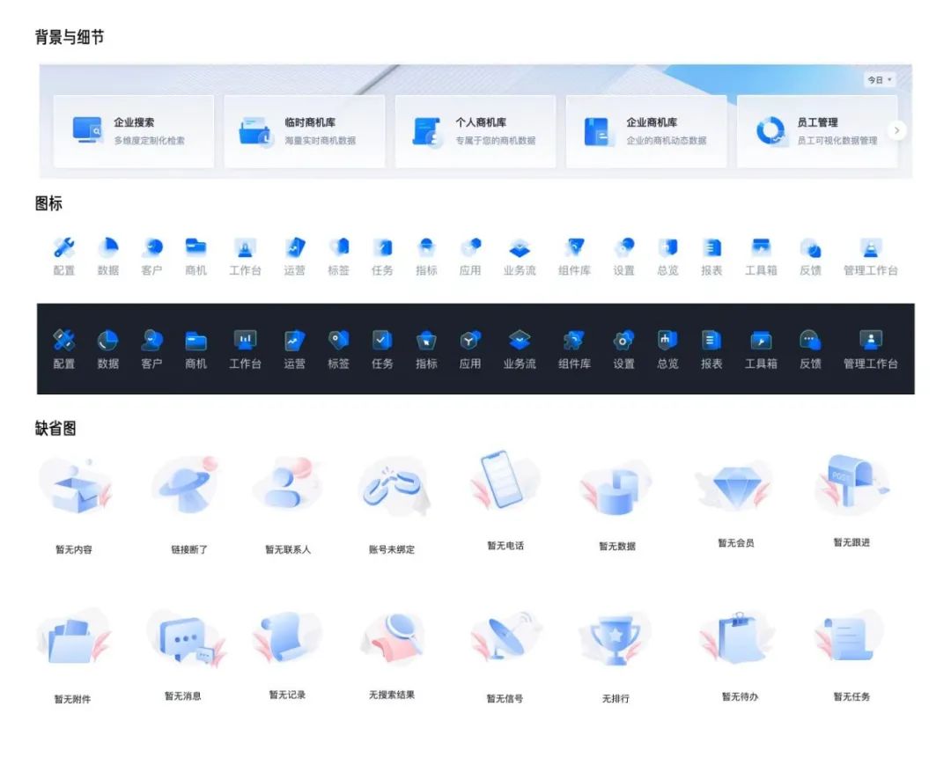Click the dark-theme 指标 icon
The image size is (951, 765).
426,340
